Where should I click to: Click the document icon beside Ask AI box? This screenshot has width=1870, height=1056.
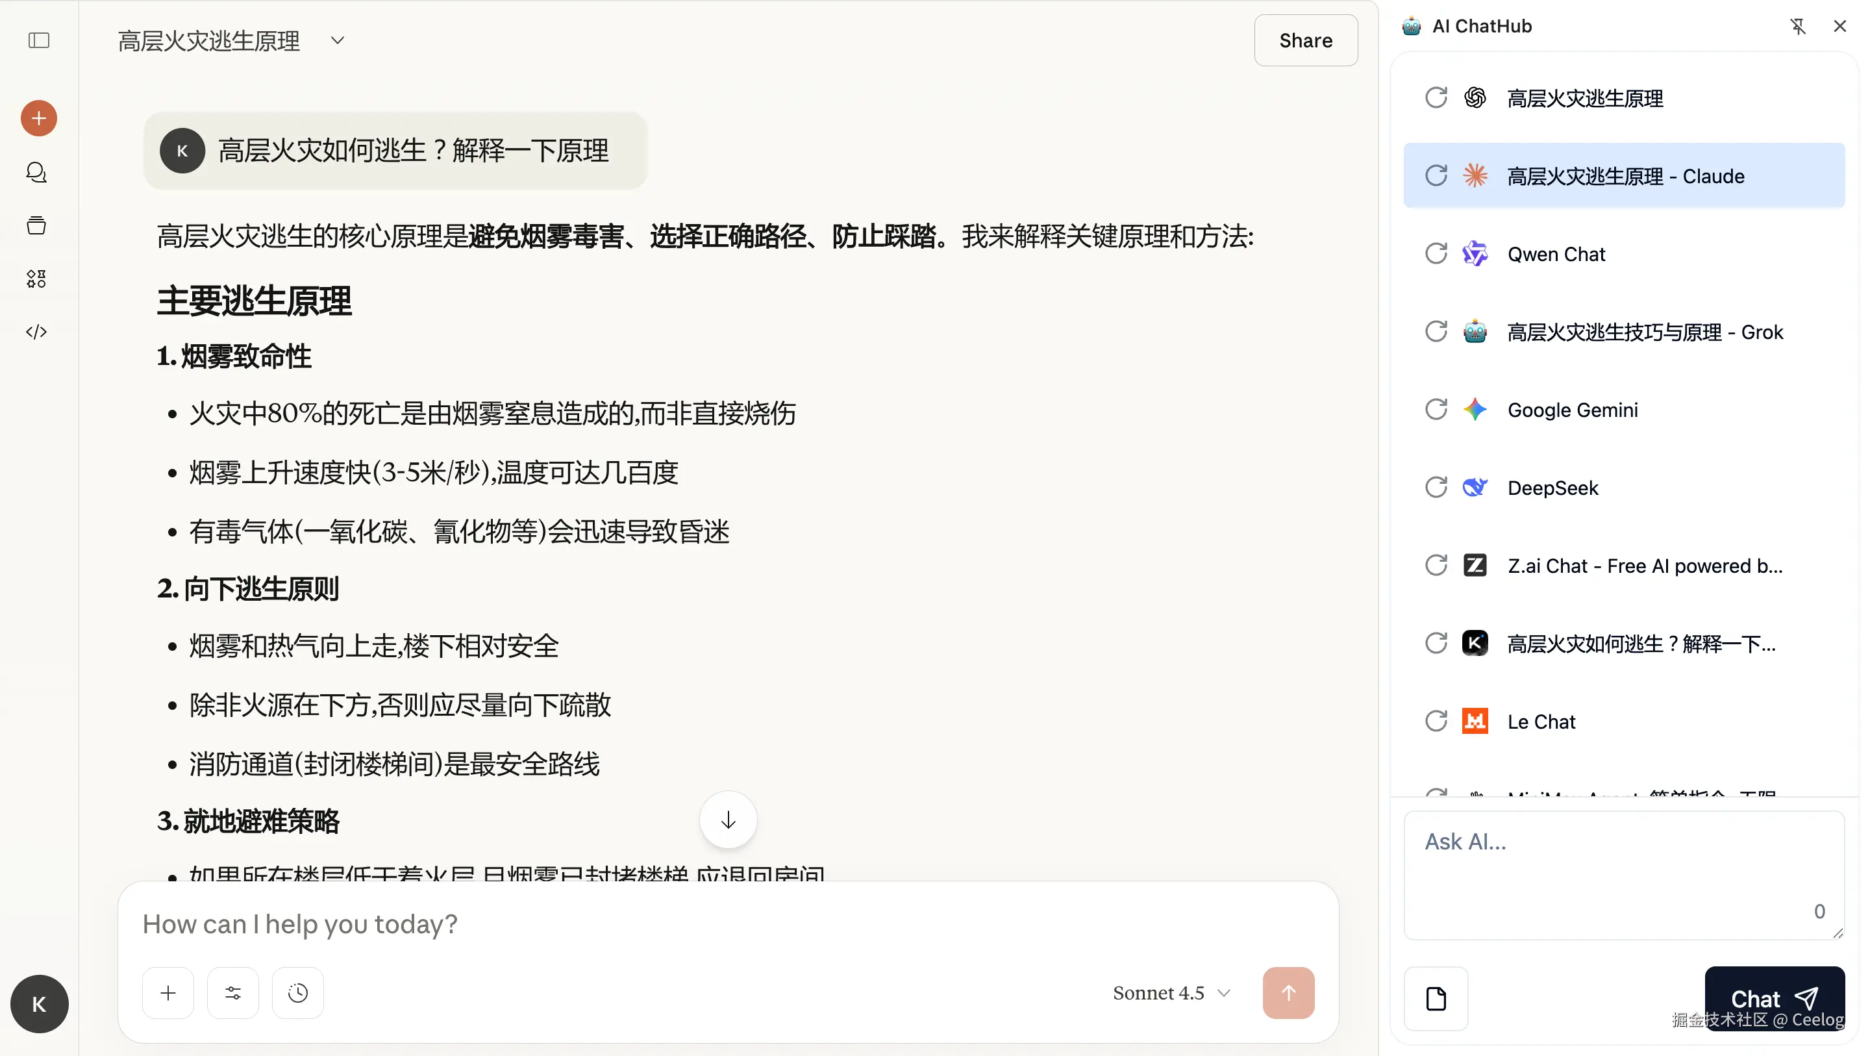1436,998
